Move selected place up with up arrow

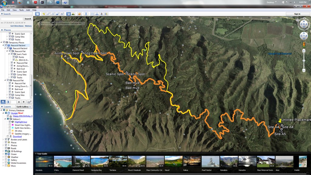tap(19, 102)
